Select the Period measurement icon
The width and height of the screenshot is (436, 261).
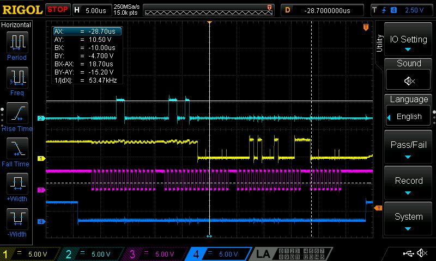click(17, 42)
